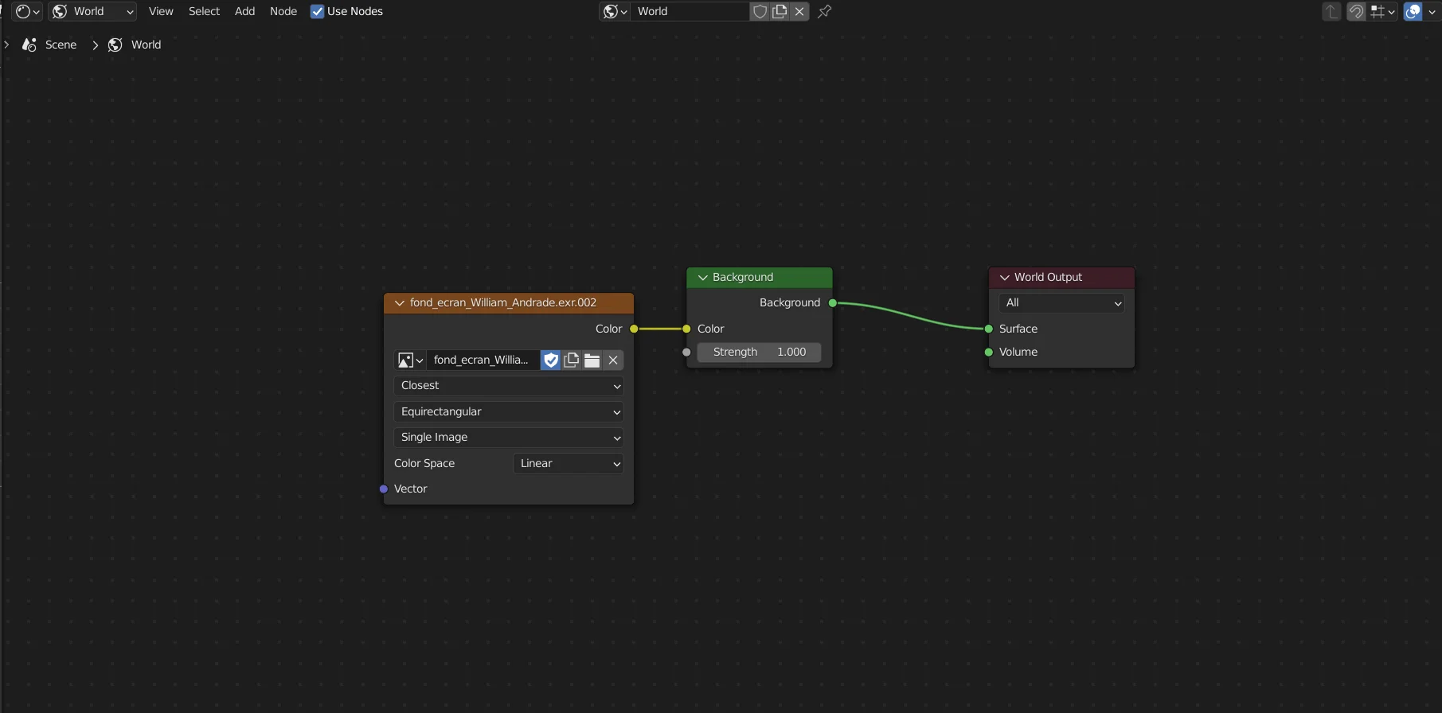Open the editor type selector icon
1442x713 pixels.
pos(27,11)
